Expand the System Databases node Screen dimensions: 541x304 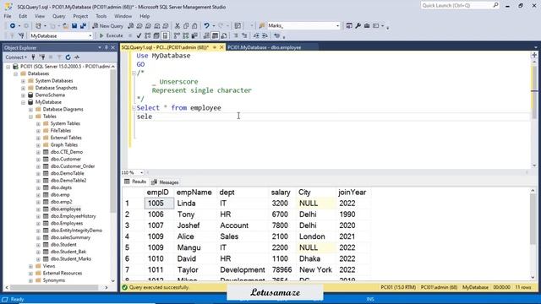(23, 81)
